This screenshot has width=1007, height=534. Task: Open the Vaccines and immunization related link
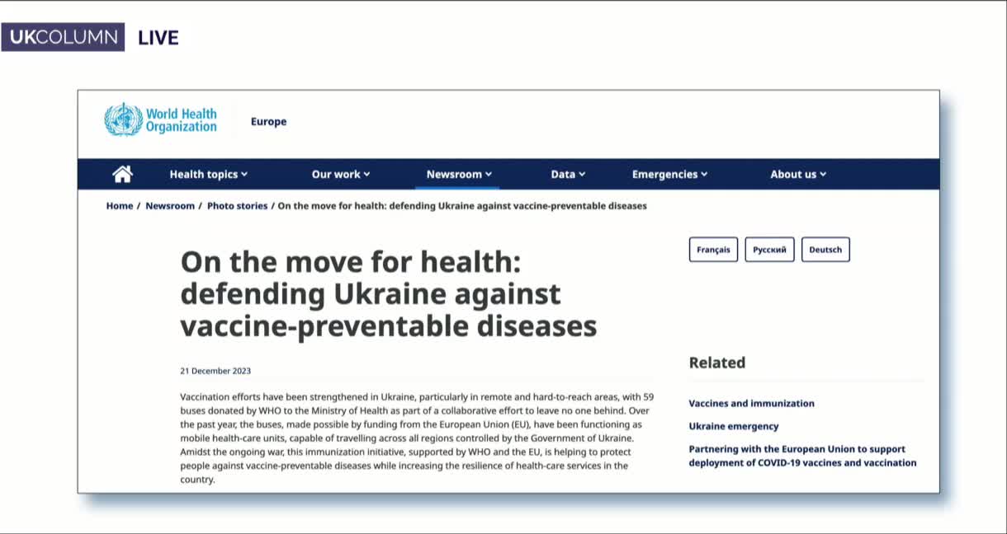click(751, 403)
